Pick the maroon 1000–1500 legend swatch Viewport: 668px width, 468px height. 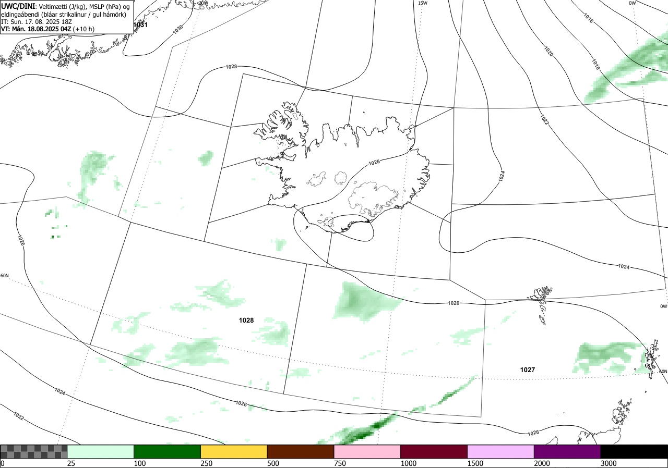434,451
